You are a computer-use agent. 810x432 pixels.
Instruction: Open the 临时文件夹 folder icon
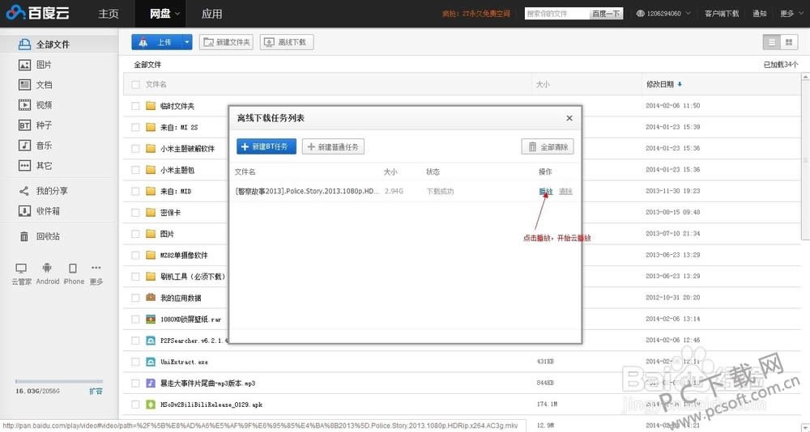pyautogui.click(x=151, y=106)
